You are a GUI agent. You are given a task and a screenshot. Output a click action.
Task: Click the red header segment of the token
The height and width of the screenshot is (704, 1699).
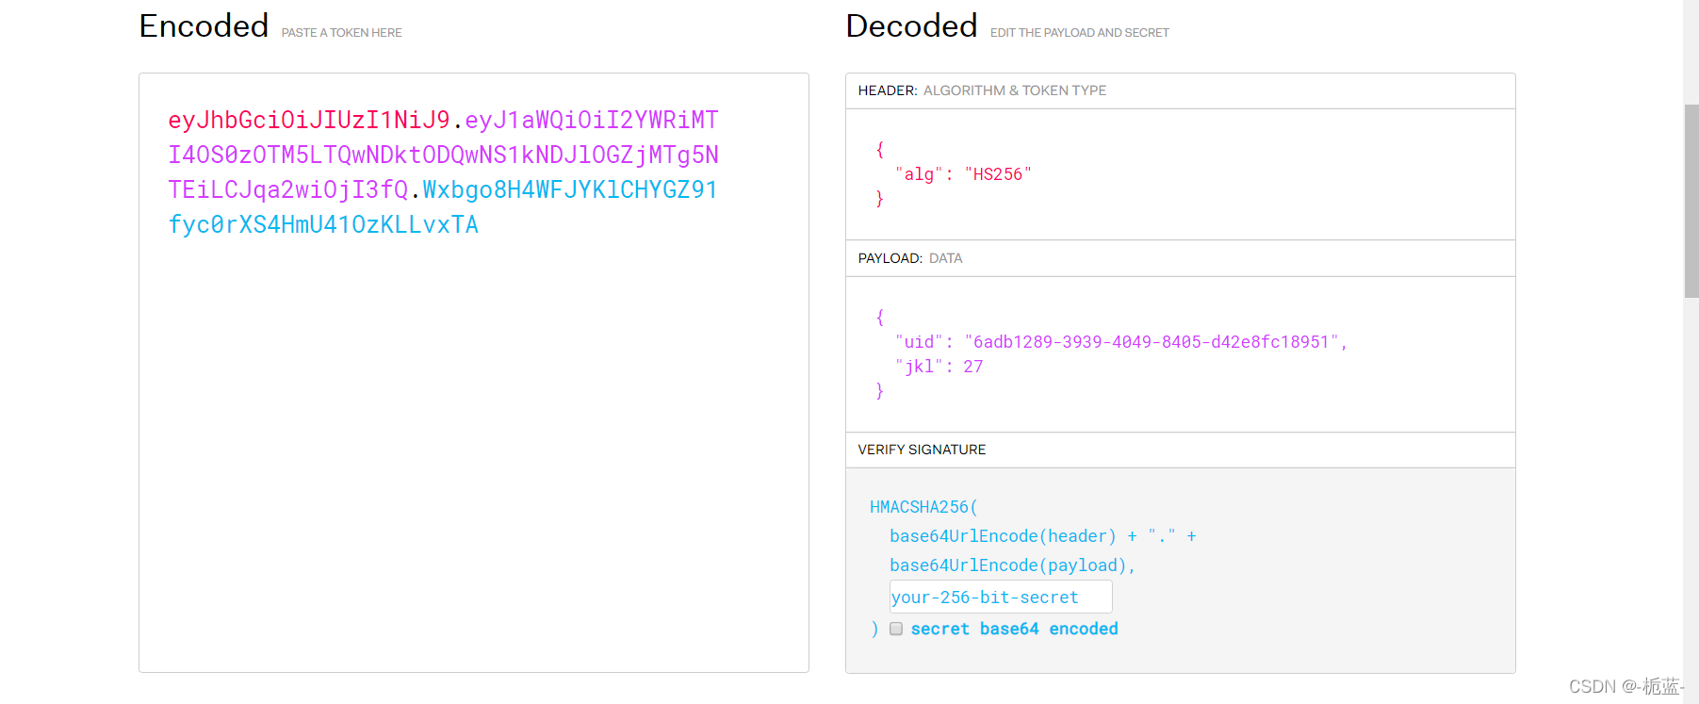pyautogui.click(x=309, y=121)
